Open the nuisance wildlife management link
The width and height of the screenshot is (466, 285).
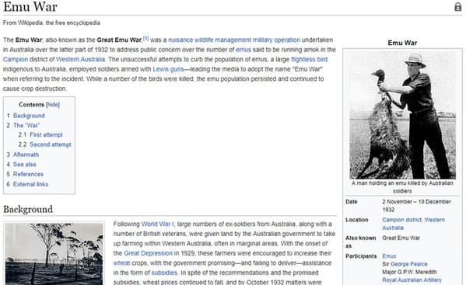point(209,40)
